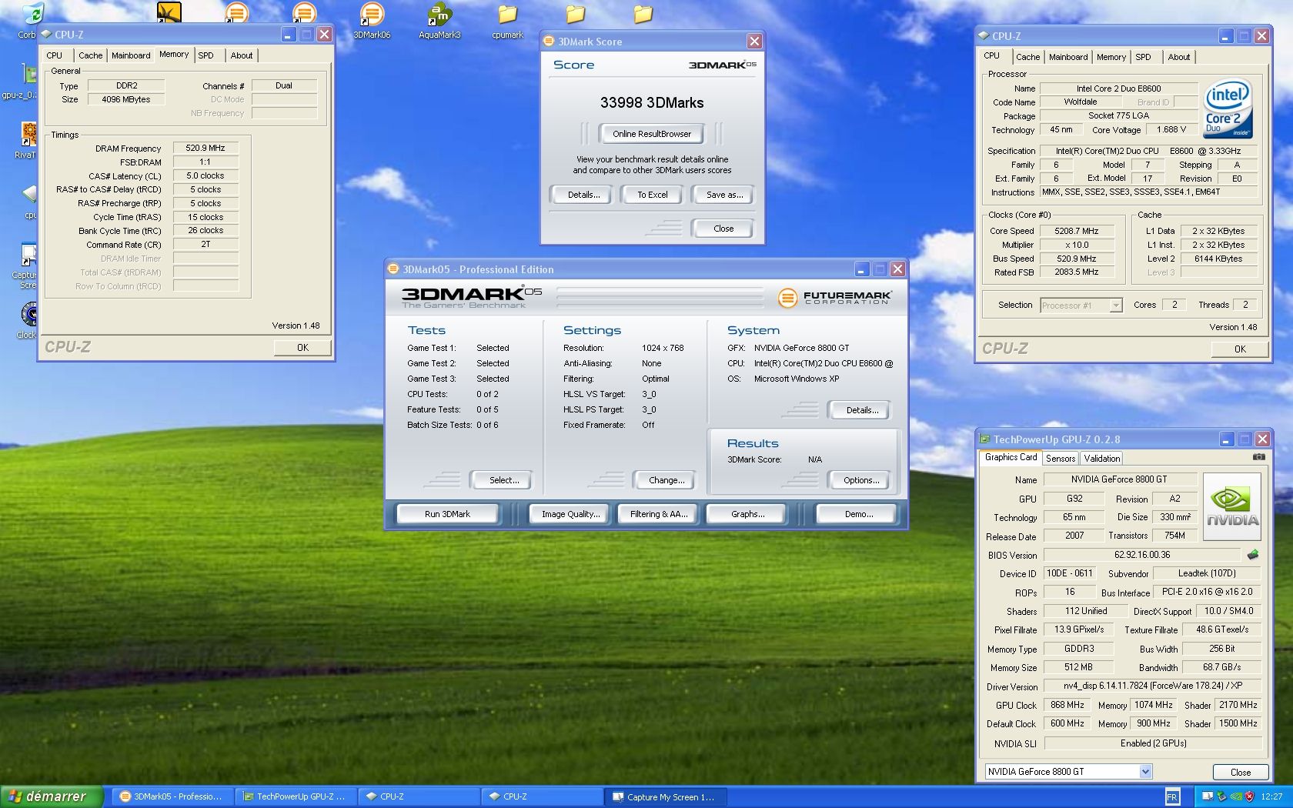Click Options under Results in 3DMark05
This screenshot has height=808, width=1293.
pos(860,480)
